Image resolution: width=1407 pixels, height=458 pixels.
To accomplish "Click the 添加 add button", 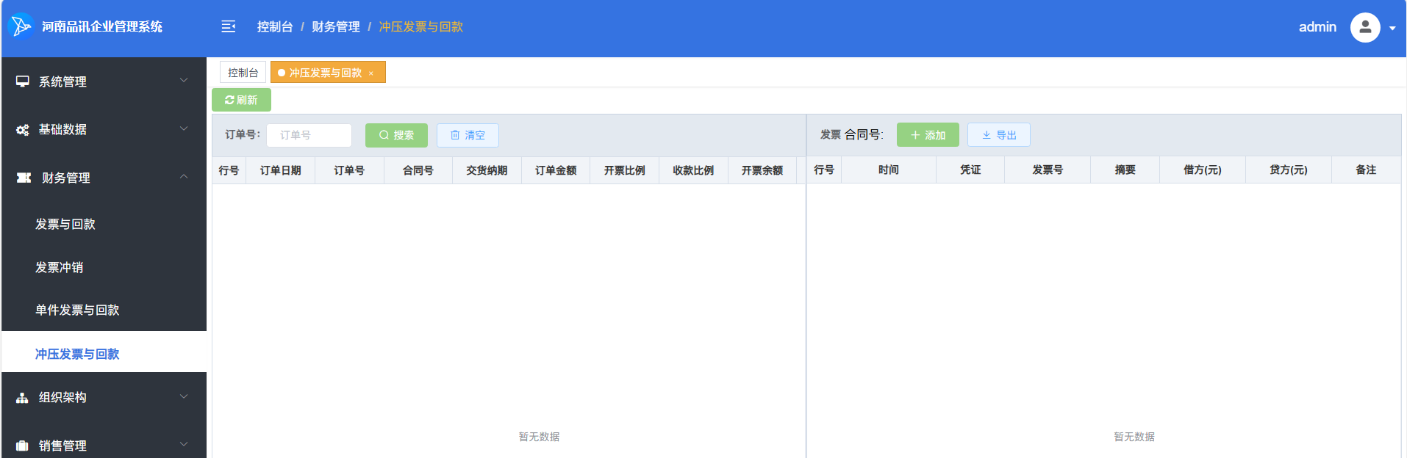I will 928,135.
